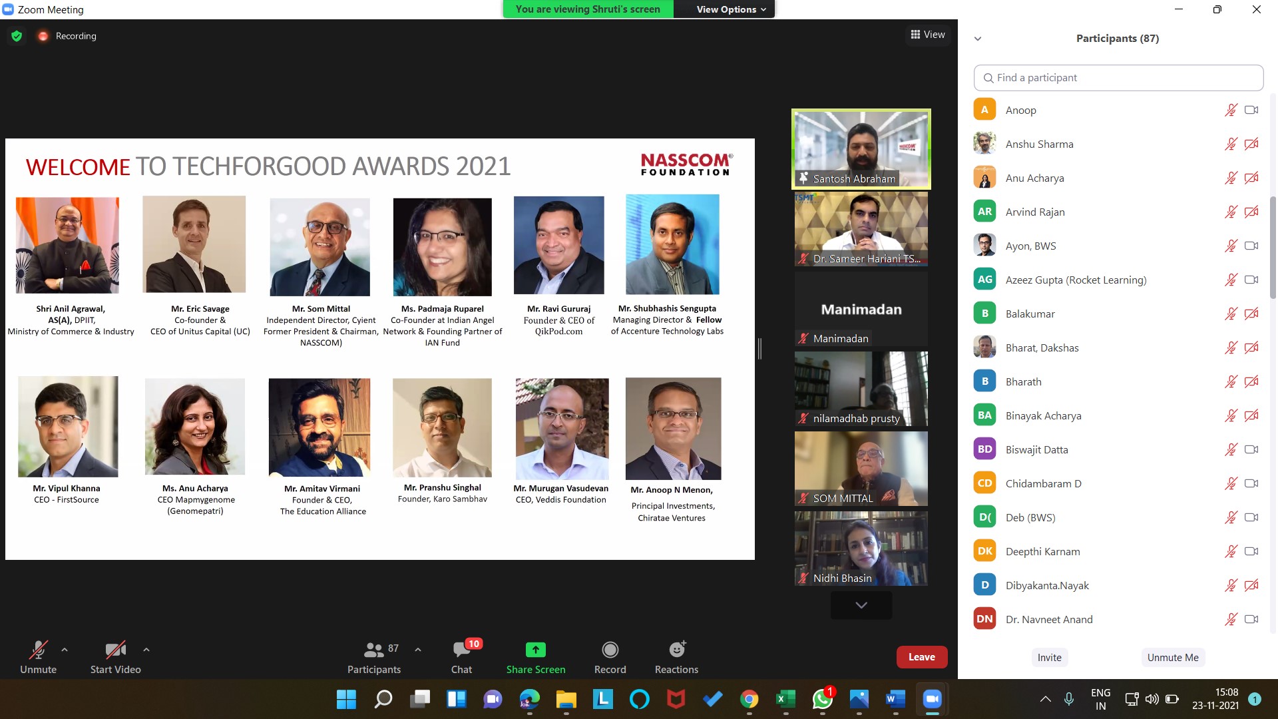1278x719 pixels.
Task: Click the Record button
Action: [x=610, y=657]
